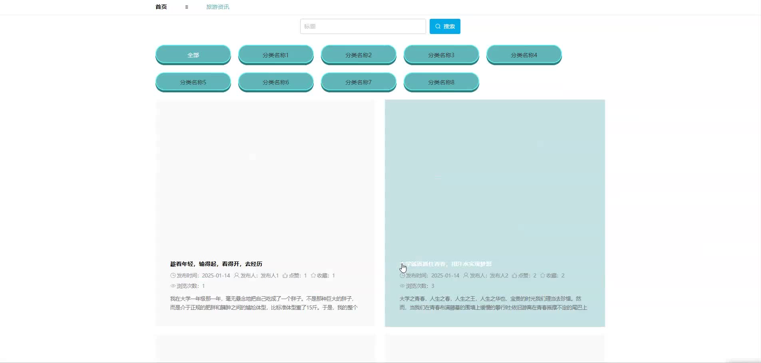Click the eye 浏览次数 icon on 发布人1 card
Image resolution: width=761 pixels, height=363 pixels.
point(173,286)
